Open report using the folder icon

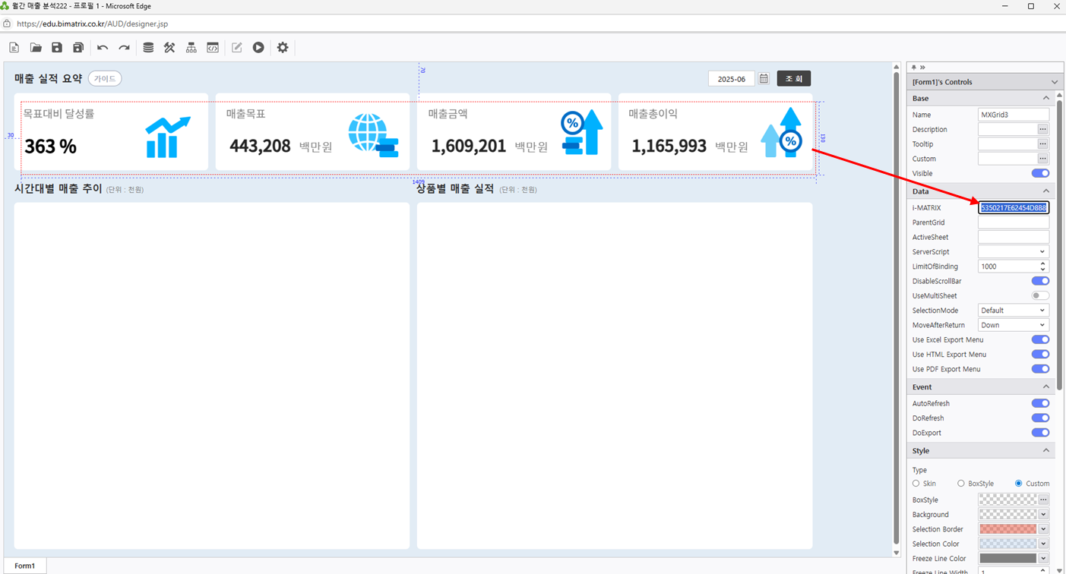(x=36, y=48)
